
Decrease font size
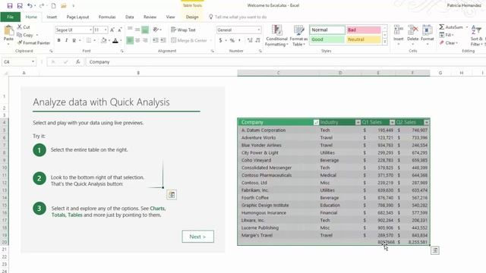coord(120,30)
